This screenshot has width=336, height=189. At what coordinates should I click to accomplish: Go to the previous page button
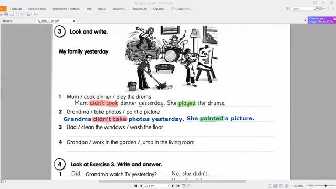[x=141, y=186]
